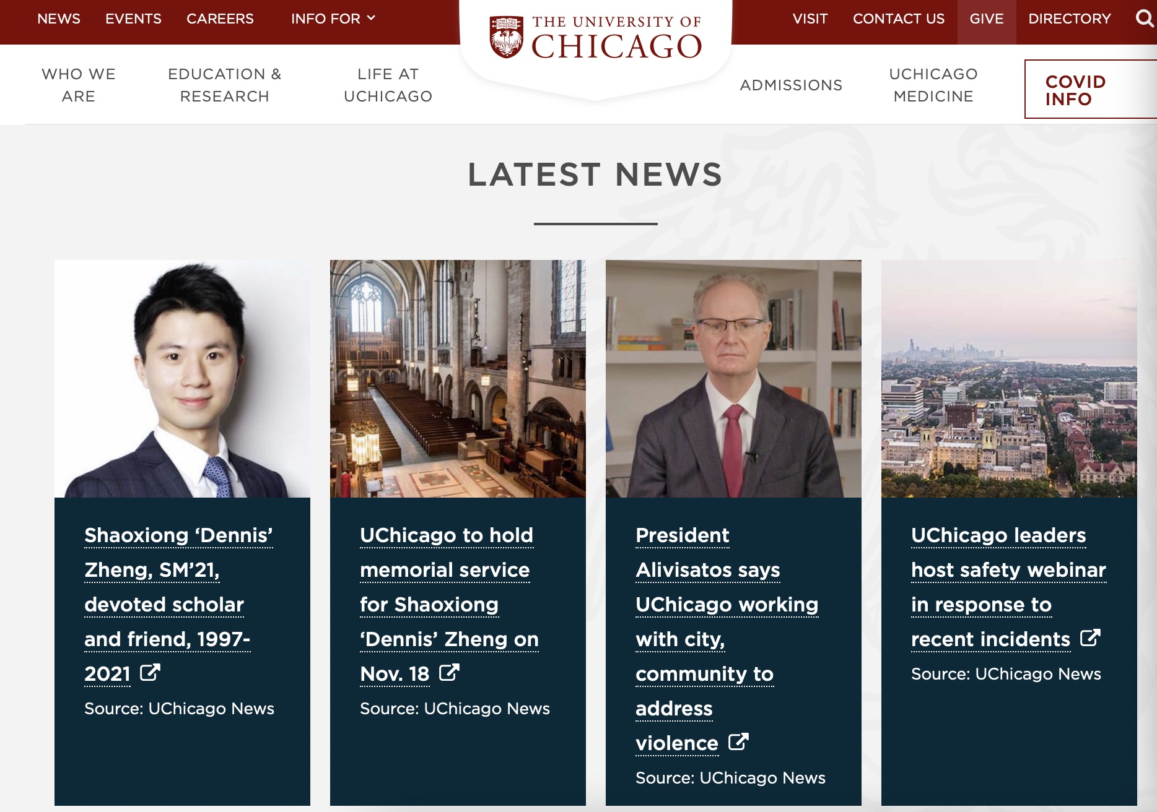Click the President Alivisatos photo thumbnail
This screenshot has width=1157, height=812.
coord(733,379)
